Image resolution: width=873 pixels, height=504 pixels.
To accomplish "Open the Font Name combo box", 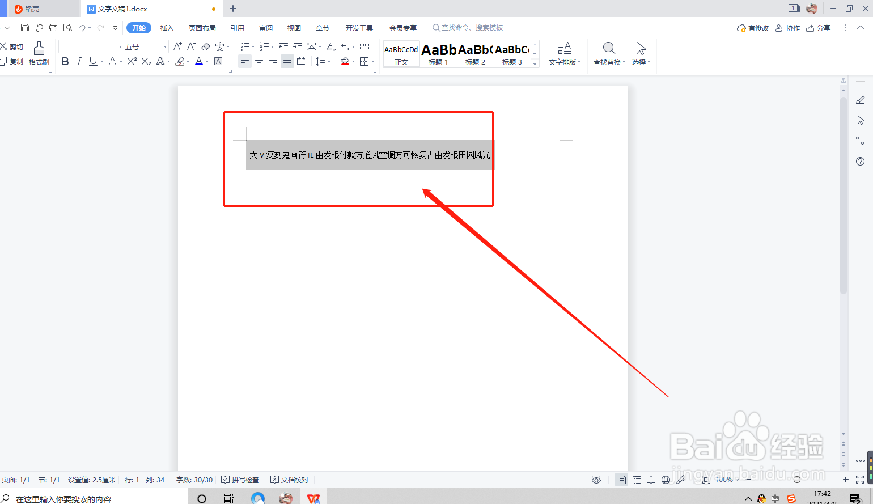I will 91,46.
